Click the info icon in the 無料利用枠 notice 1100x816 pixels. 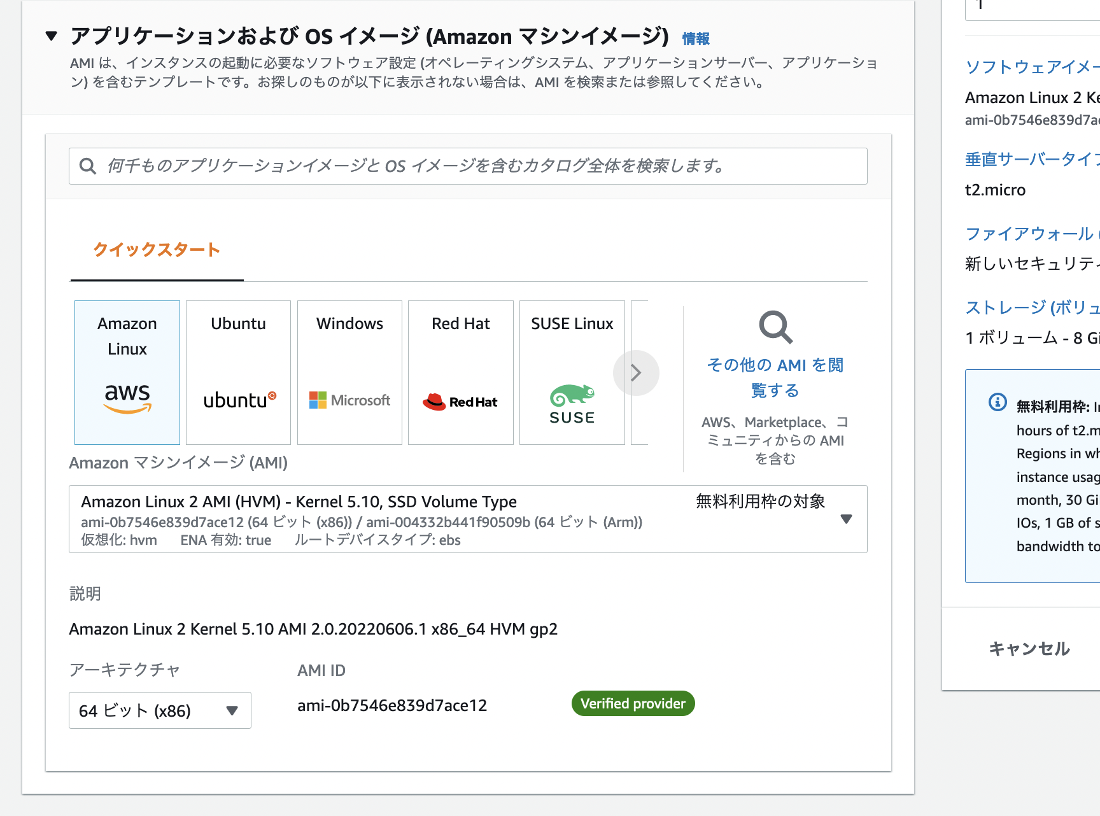997,403
